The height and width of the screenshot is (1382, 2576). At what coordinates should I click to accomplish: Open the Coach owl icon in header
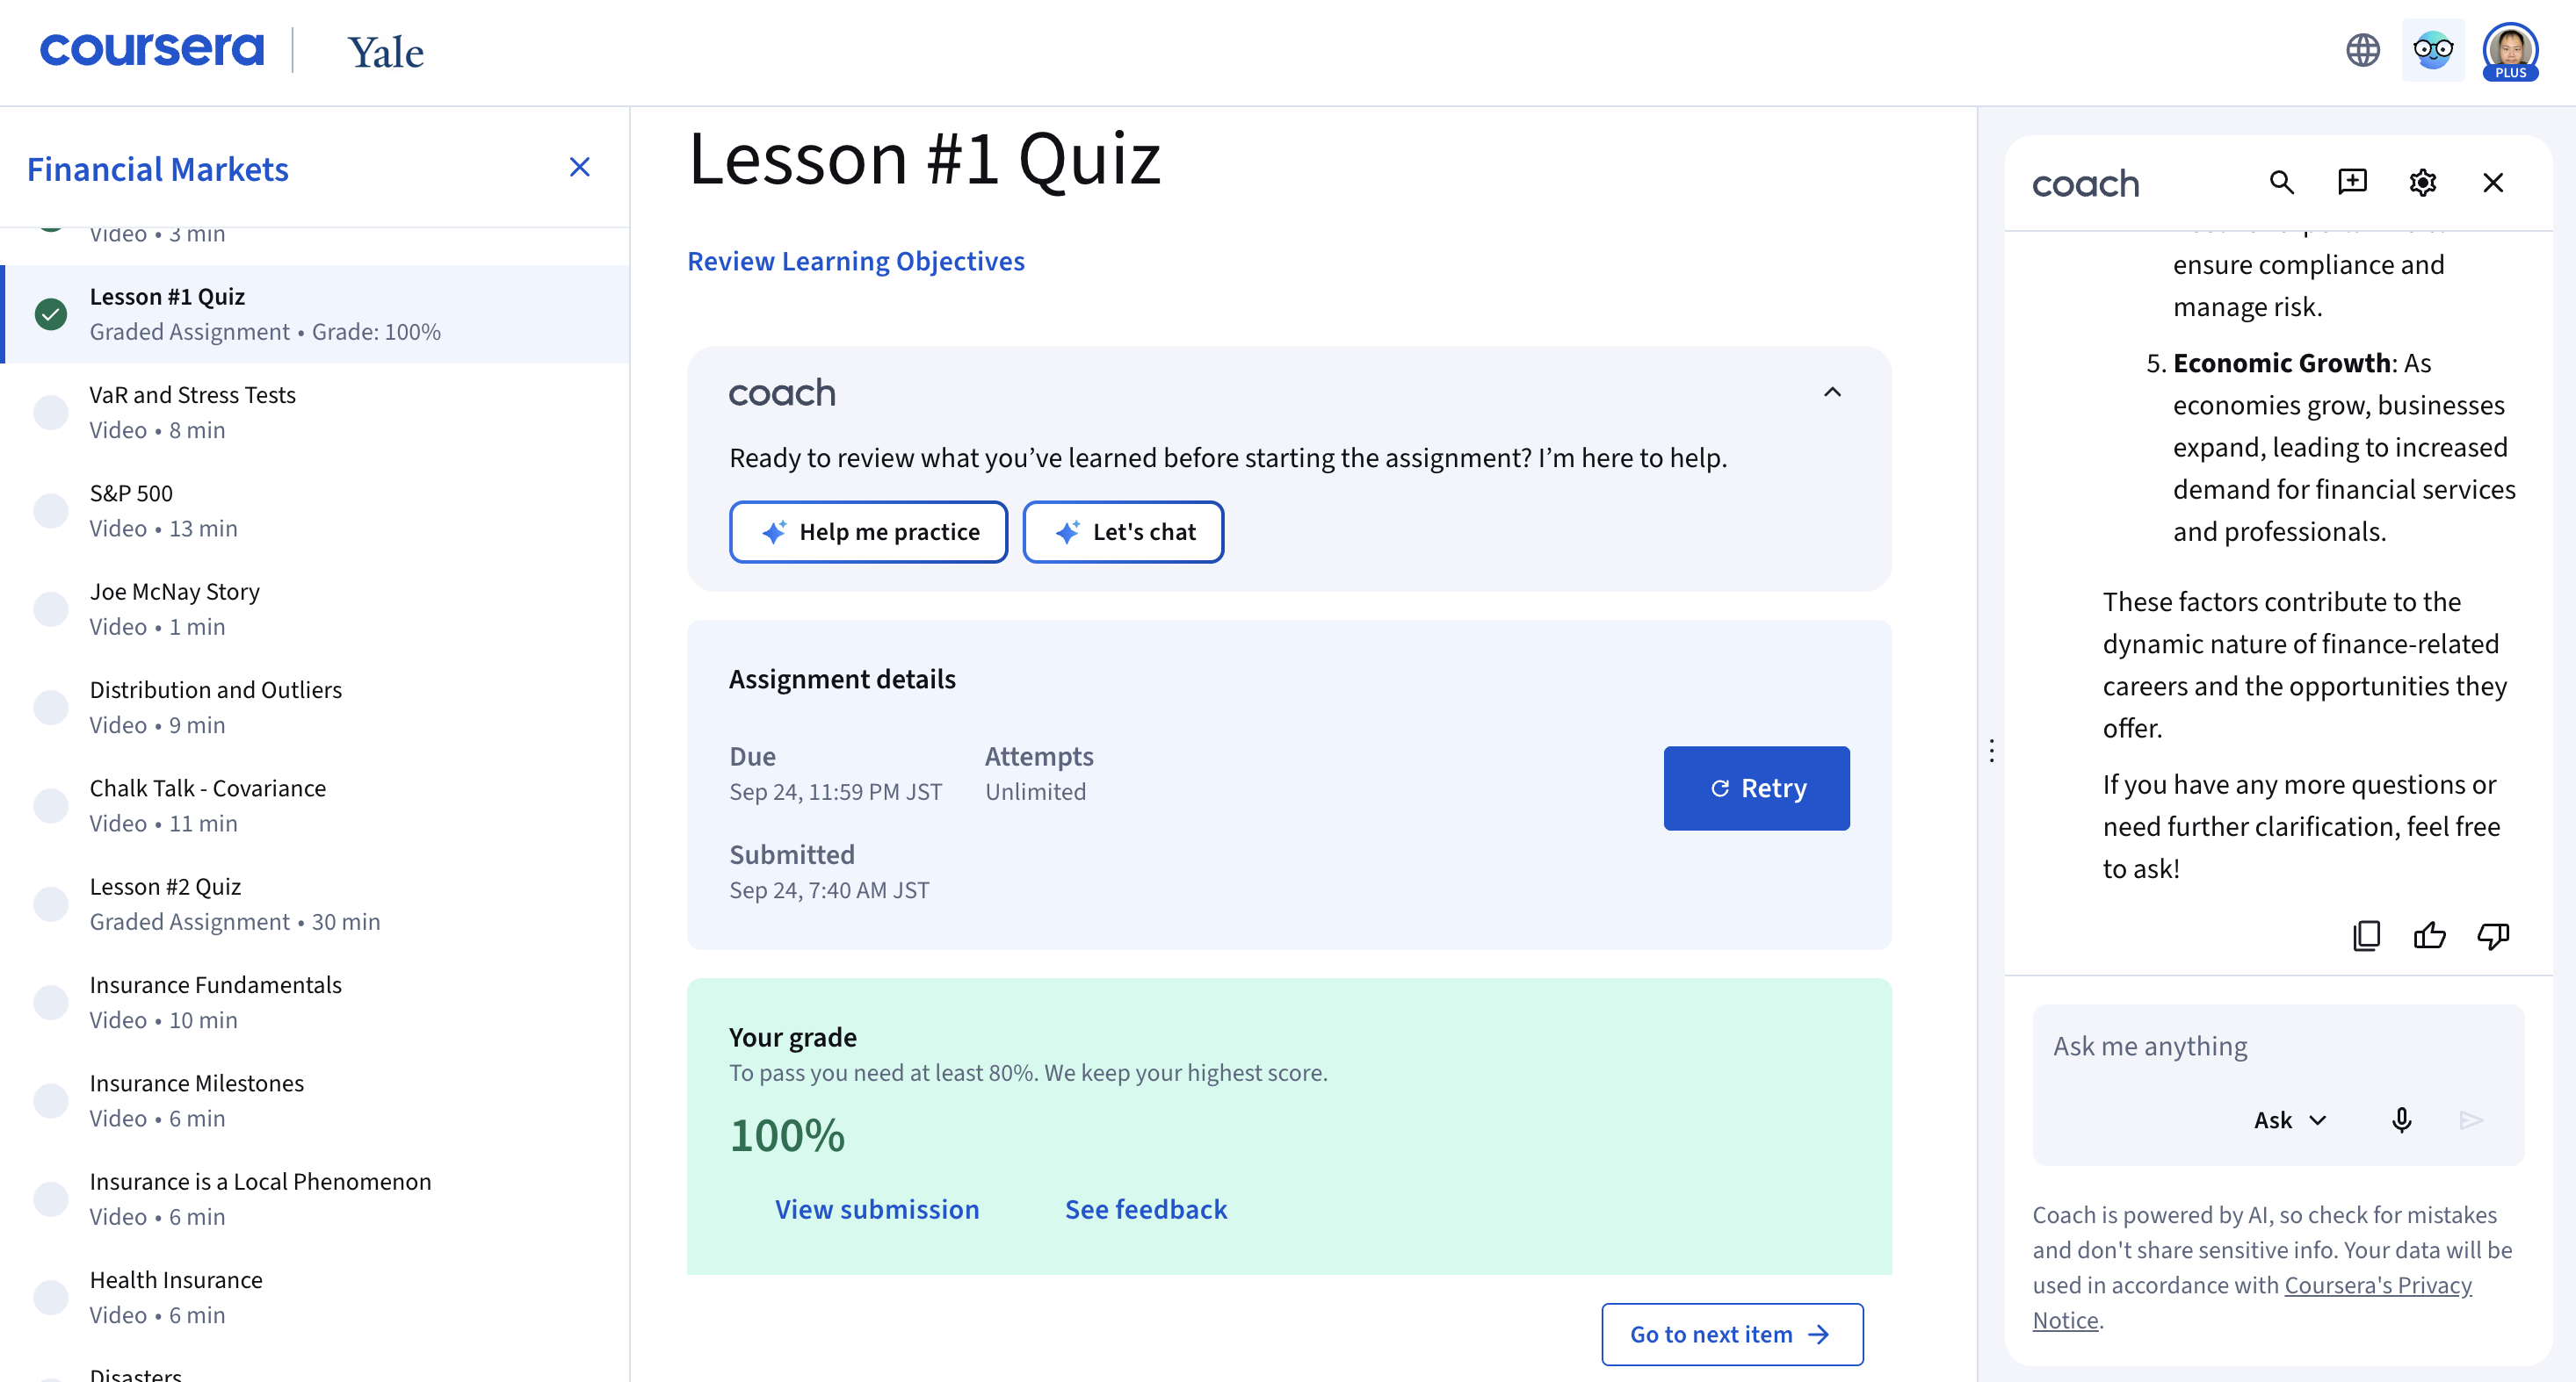(x=2432, y=50)
